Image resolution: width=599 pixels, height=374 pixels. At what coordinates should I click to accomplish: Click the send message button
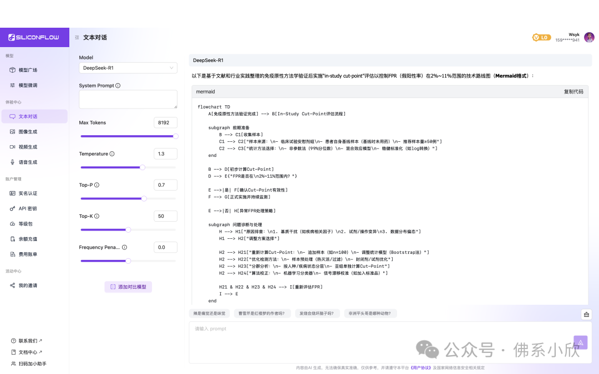point(580,342)
